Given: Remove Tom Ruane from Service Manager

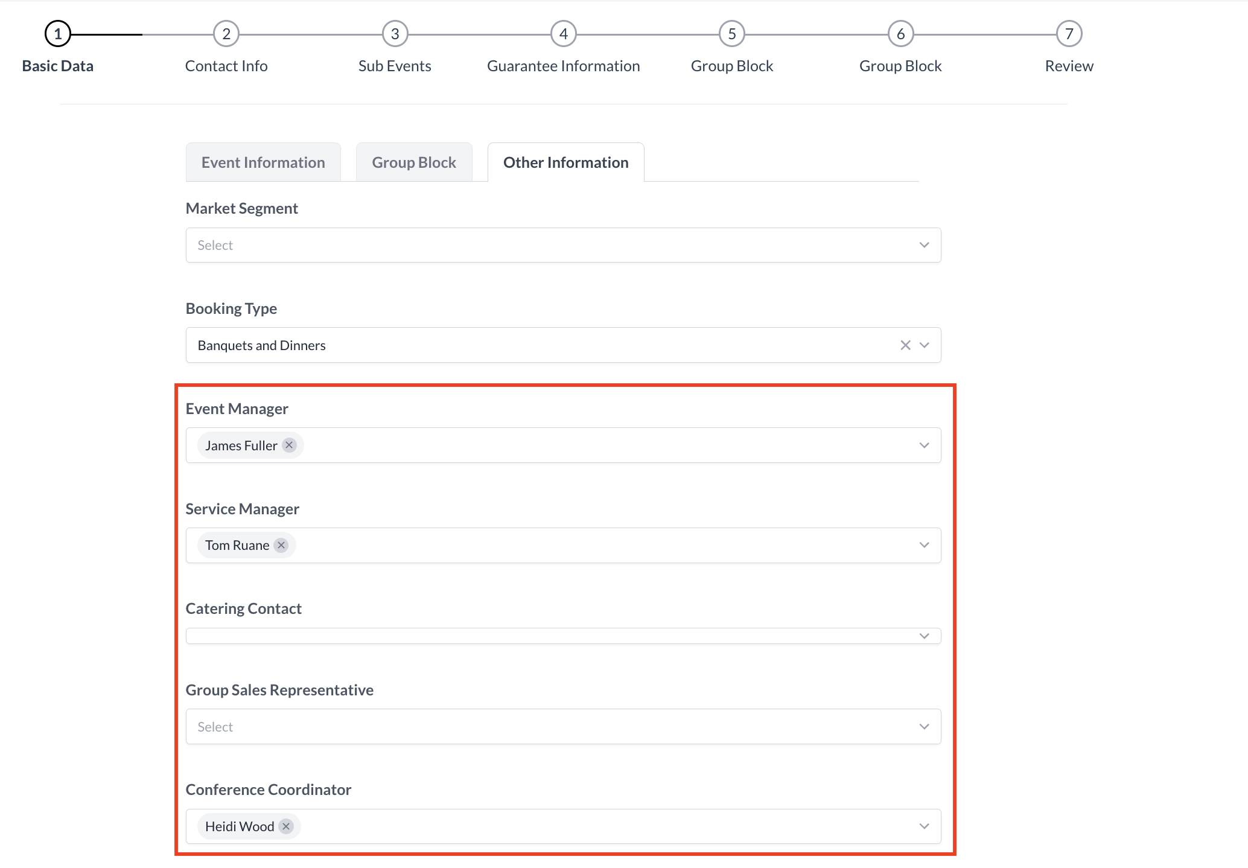Looking at the screenshot, I should [x=281, y=544].
